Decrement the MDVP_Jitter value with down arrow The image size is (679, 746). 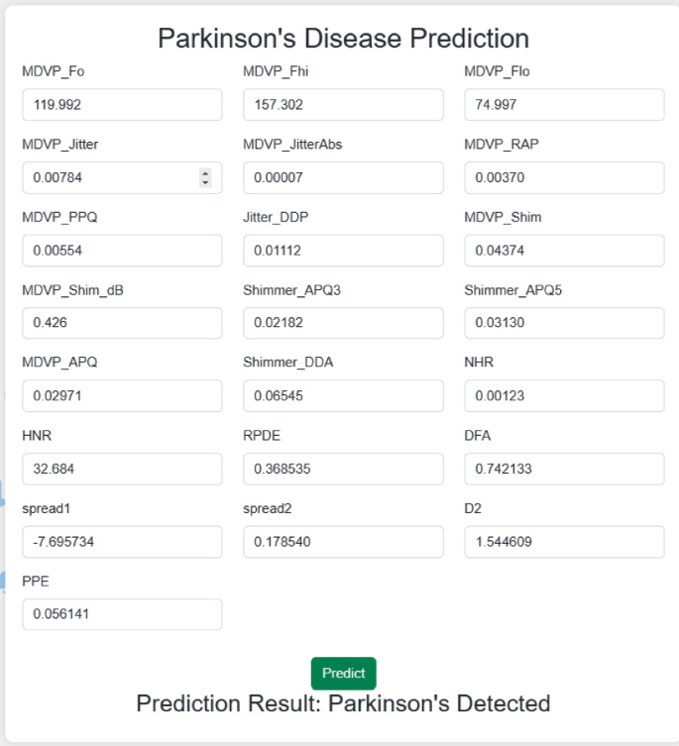coord(205,182)
